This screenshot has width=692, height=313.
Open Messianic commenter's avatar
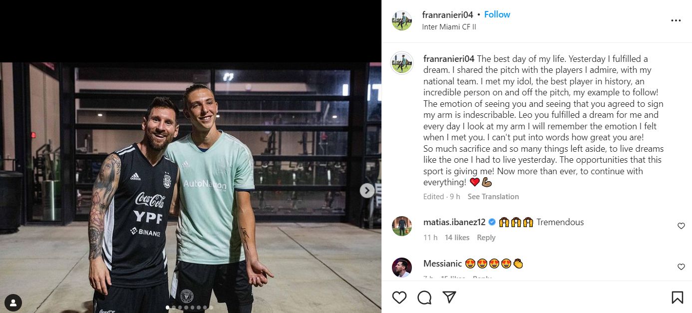click(402, 267)
